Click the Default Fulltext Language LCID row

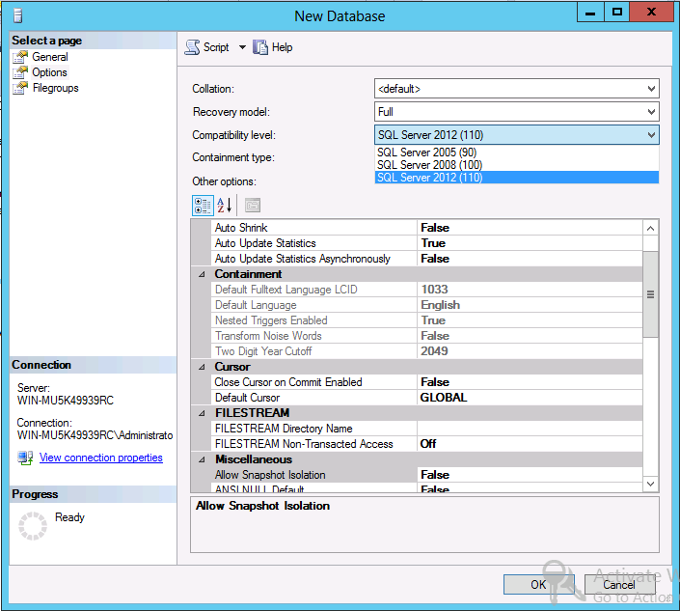426,290
